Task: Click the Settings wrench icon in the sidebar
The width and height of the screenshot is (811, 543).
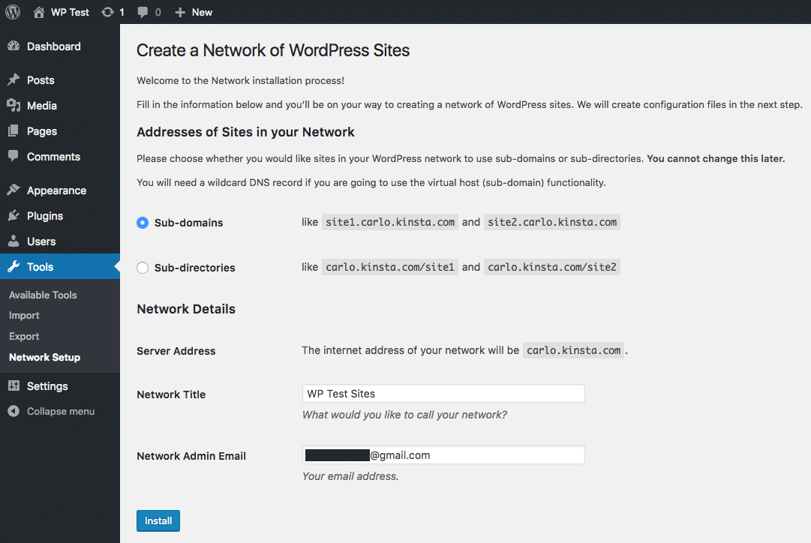Action: pos(15,385)
